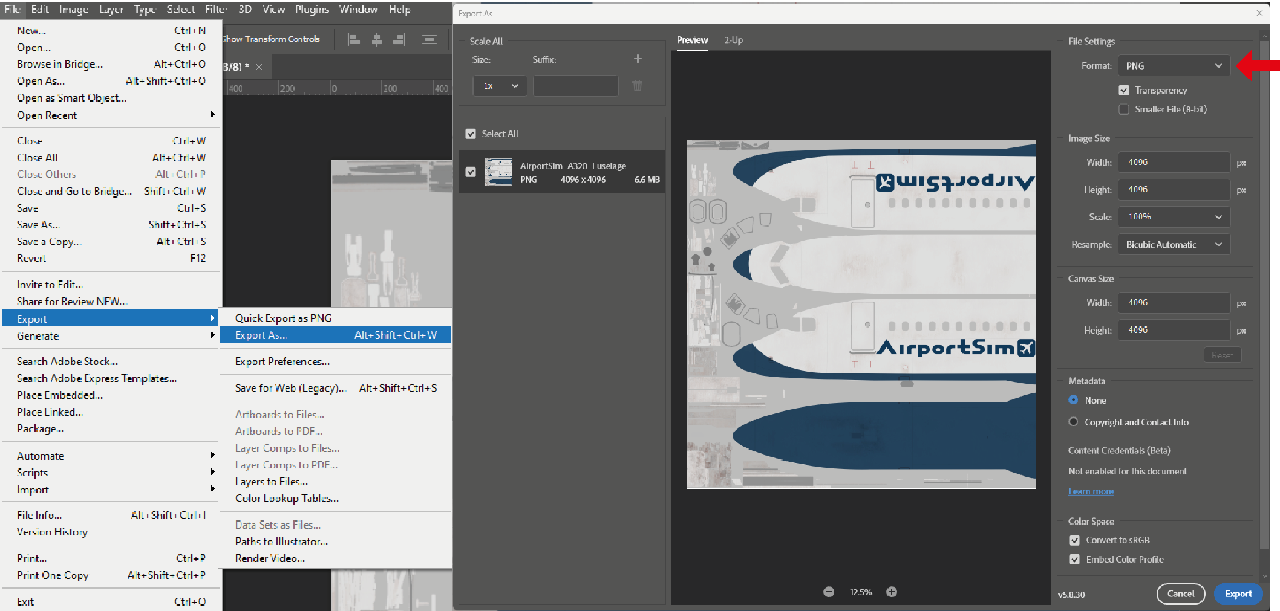
Task: Click the align left edges icon
Action: (x=354, y=40)
